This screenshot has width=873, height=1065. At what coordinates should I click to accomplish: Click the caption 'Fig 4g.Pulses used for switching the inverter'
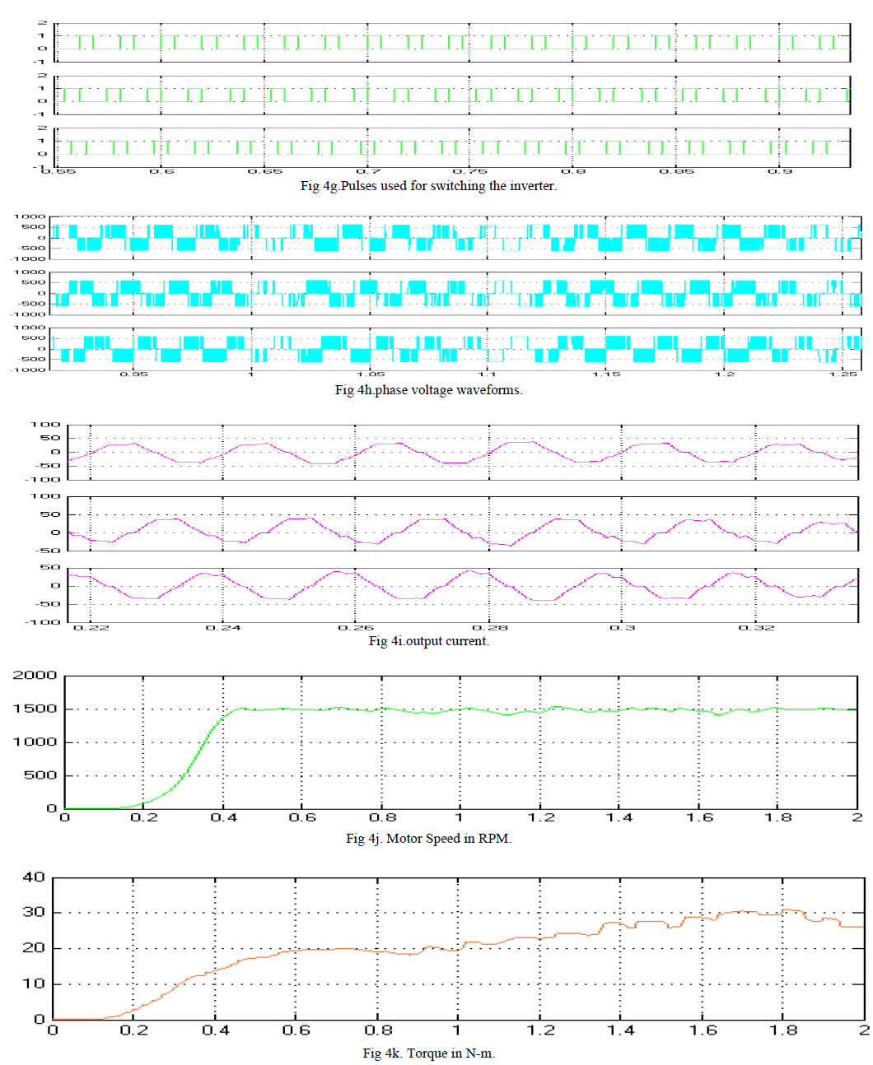pos(428,186)
